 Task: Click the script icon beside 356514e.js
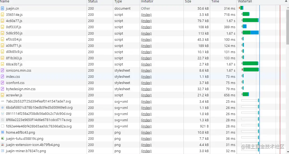pos(2,14)
